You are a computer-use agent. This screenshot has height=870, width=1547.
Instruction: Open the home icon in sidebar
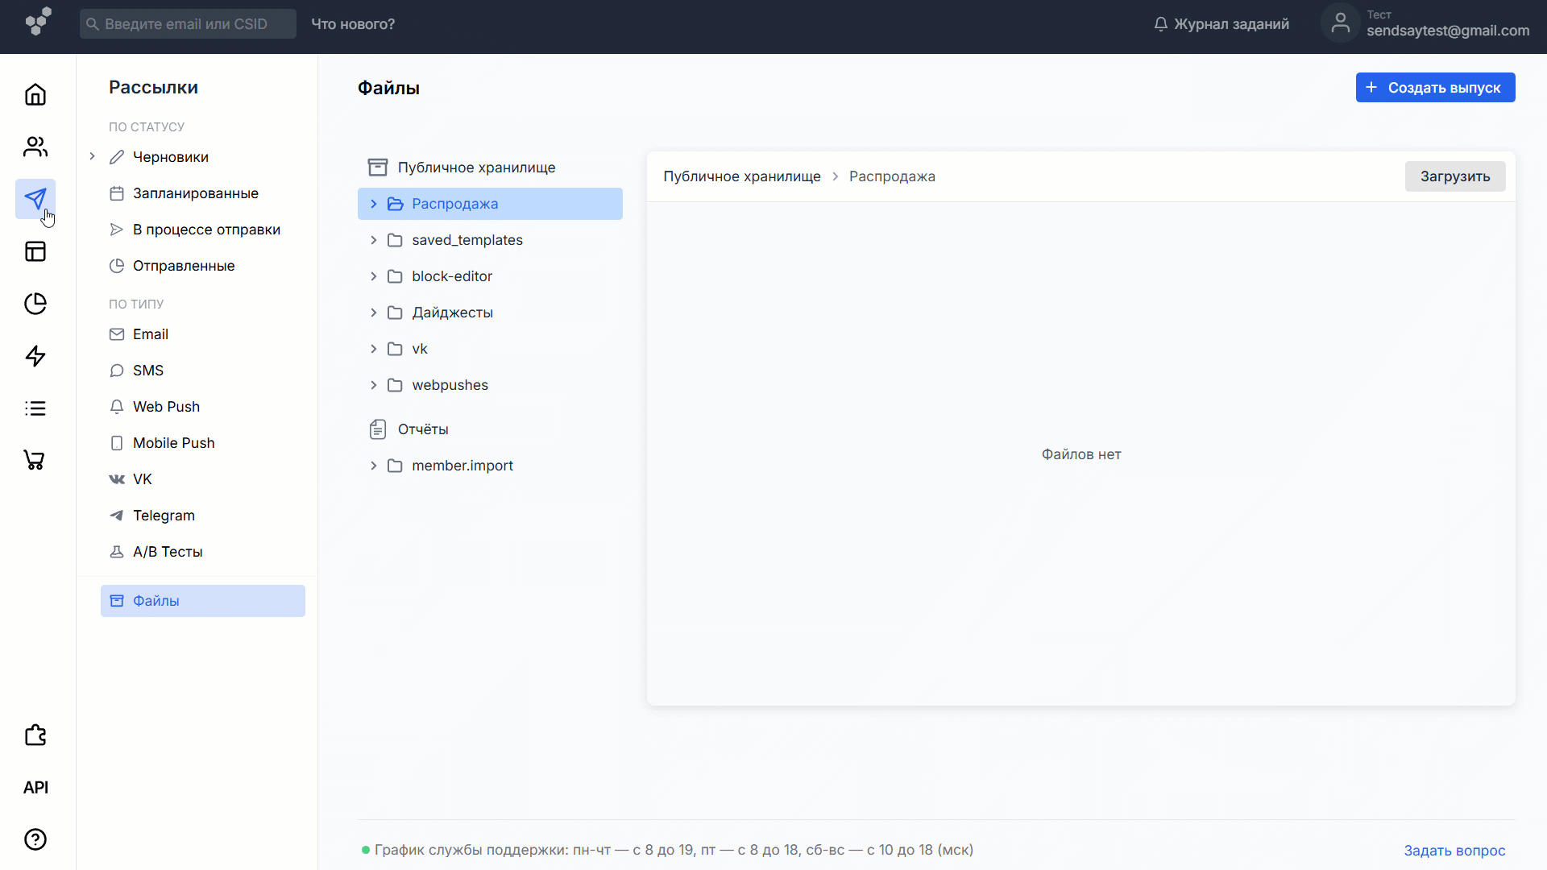click(x=35, y=95)
